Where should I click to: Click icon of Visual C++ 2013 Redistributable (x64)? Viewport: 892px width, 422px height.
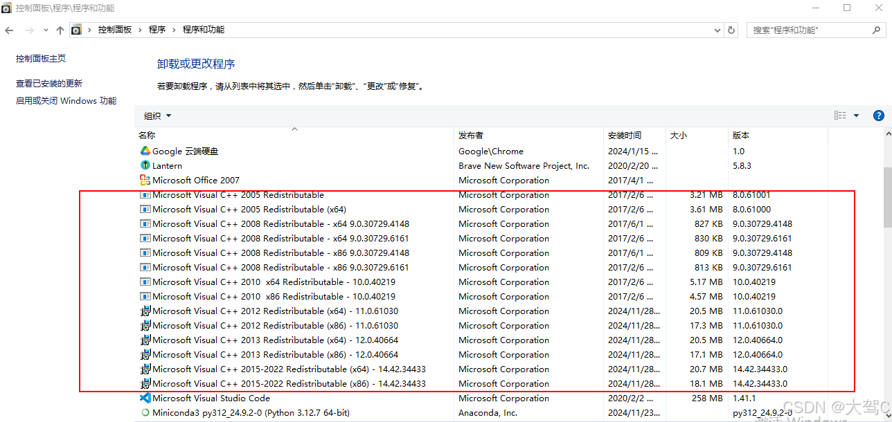point(145,340)
